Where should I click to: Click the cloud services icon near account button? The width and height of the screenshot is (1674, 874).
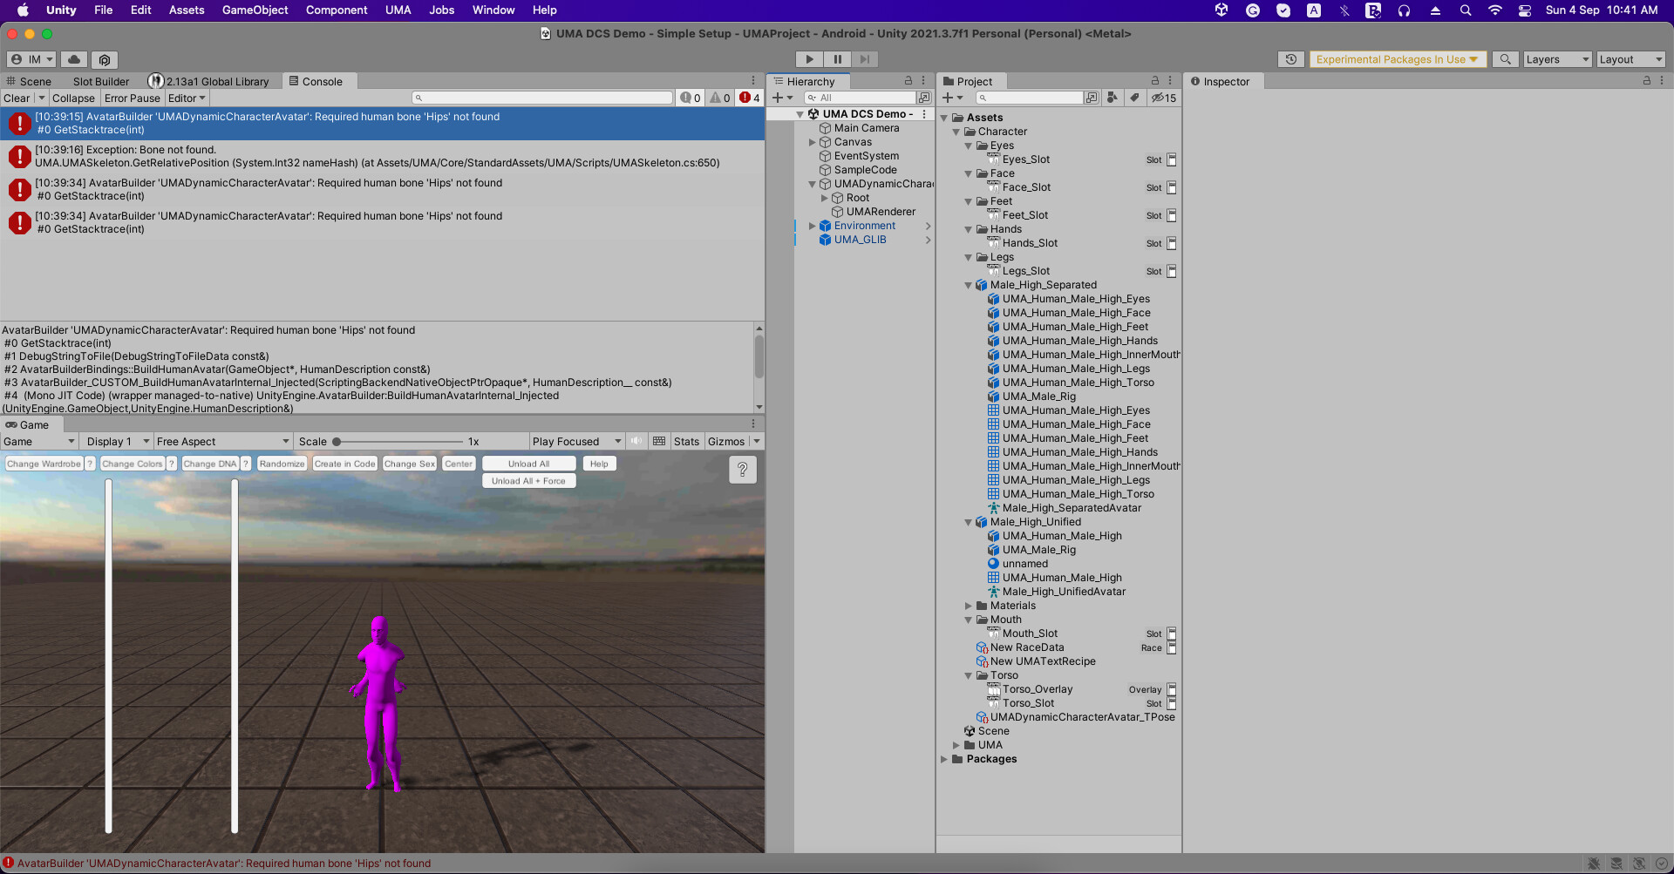[74, 59]
